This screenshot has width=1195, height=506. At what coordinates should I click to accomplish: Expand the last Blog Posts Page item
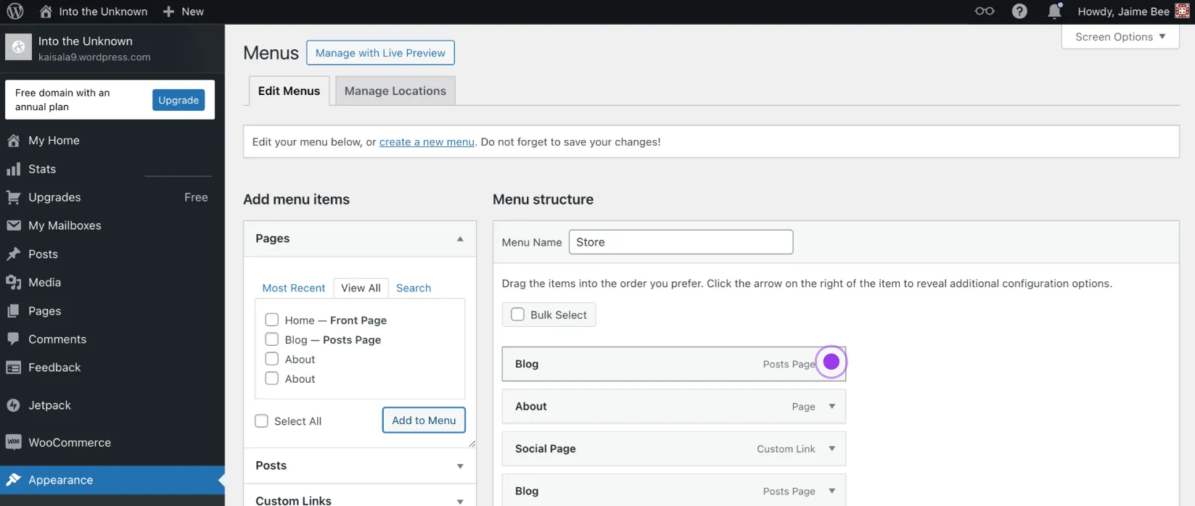pyautogui.click(x=831, y=491)
